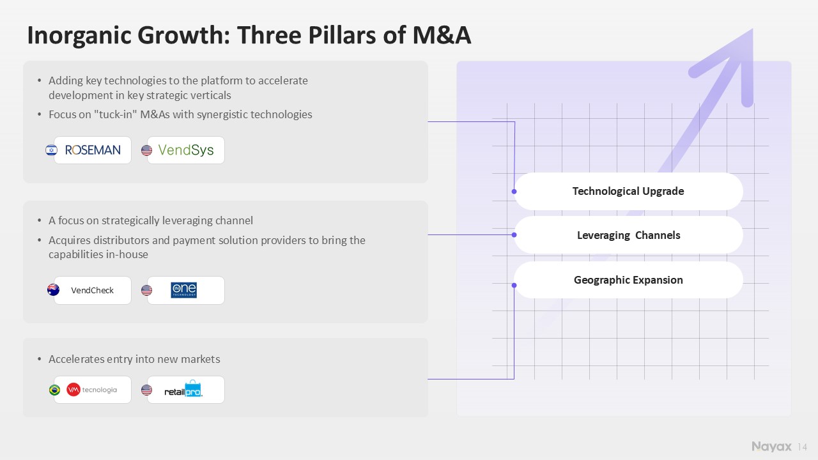
Task: Select the ROSEMAN logo card
Action: (x=93, y=150)
